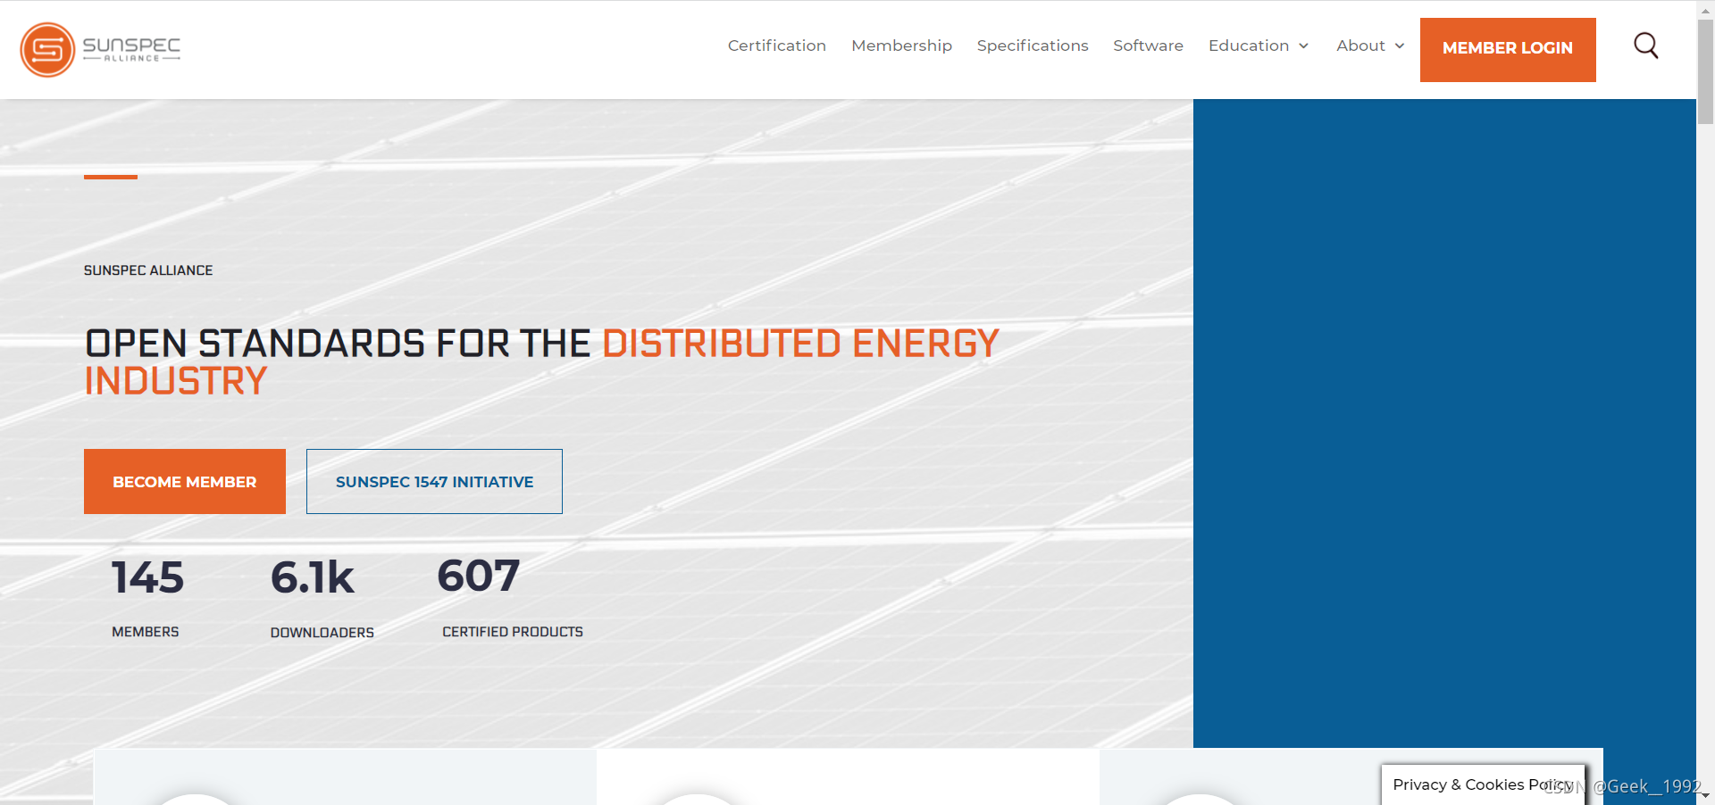
Task: Click the SUNSPEC ALLIANCE subheading text
Action: (x=148, y=270)
